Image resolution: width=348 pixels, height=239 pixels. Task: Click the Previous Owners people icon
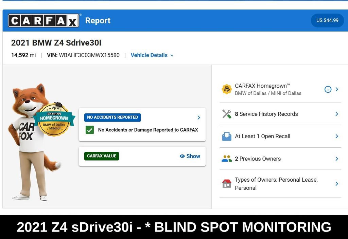pyautogui.click(x=227, y=159)
